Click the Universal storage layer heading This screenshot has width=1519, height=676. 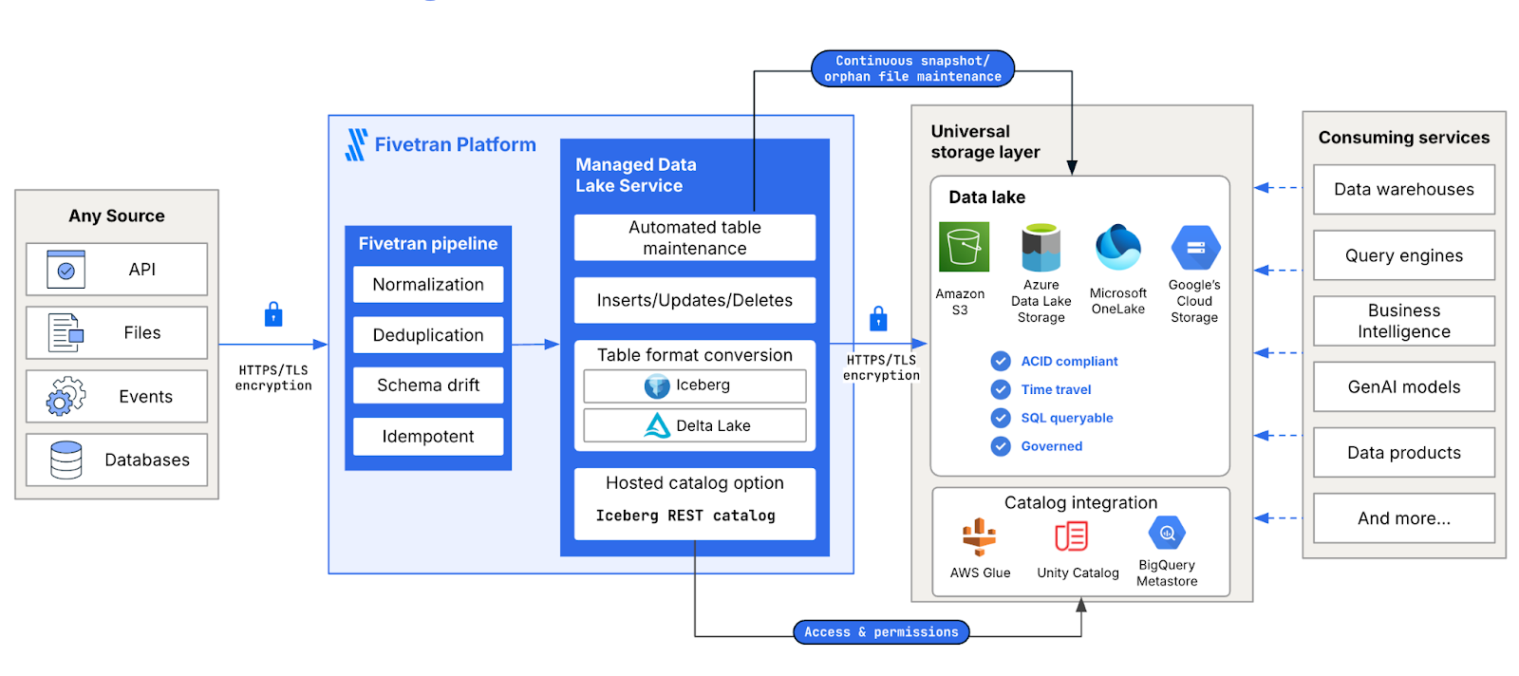coord(985,141)
